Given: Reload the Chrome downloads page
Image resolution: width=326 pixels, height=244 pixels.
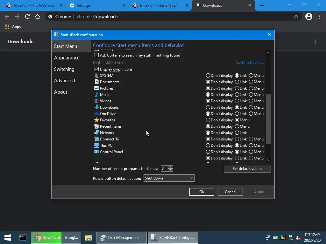Looking at the screenshot, I should coord(27,17).
